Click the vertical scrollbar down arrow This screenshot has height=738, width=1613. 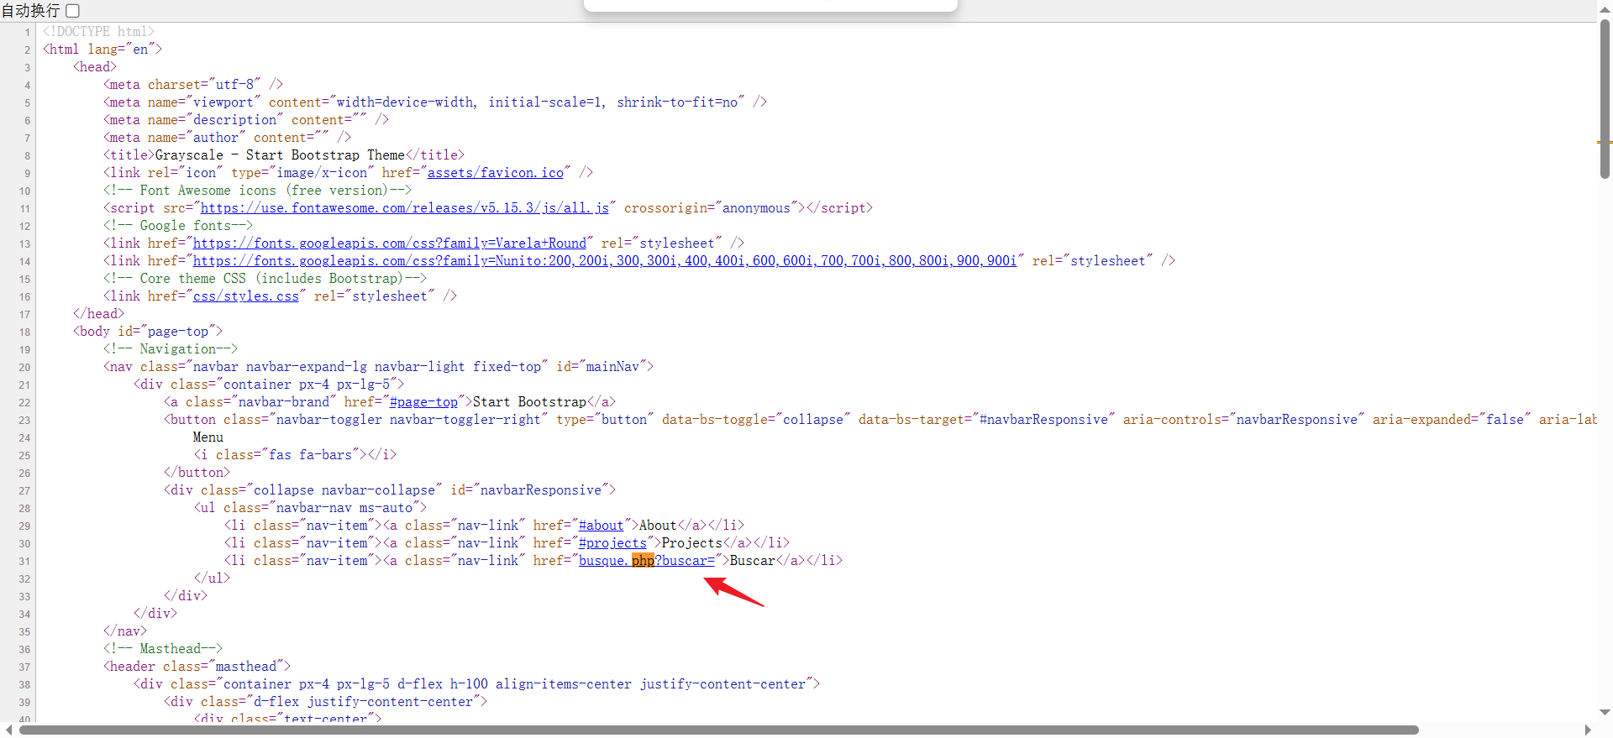[1605, 712]
